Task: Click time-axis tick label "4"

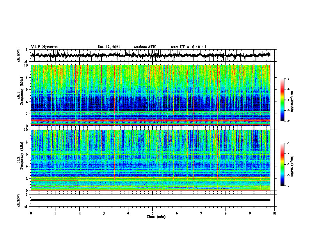Action: coord(128,213)
